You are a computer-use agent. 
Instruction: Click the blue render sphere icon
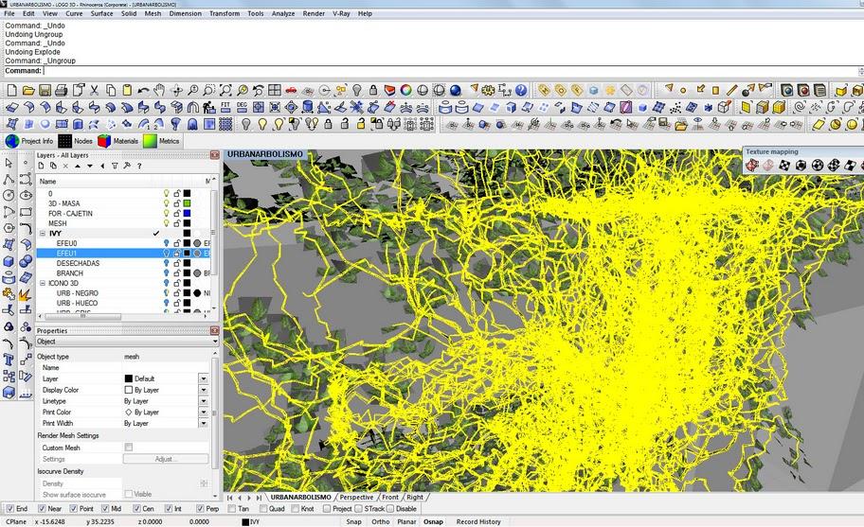coord(455,90)
